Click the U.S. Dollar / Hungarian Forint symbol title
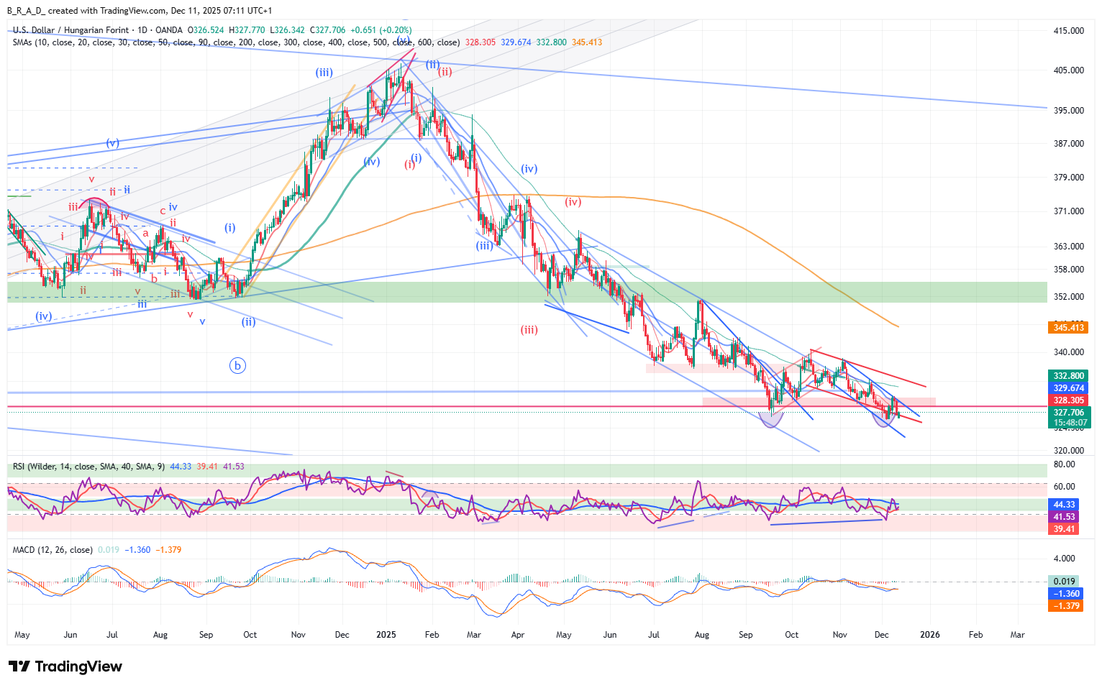 click(70, 30)
